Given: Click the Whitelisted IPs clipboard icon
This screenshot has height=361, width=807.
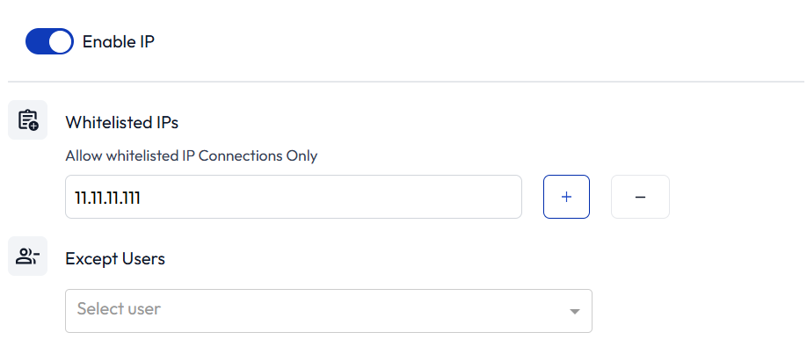Looking at the screenshot, I should [28, 119].
